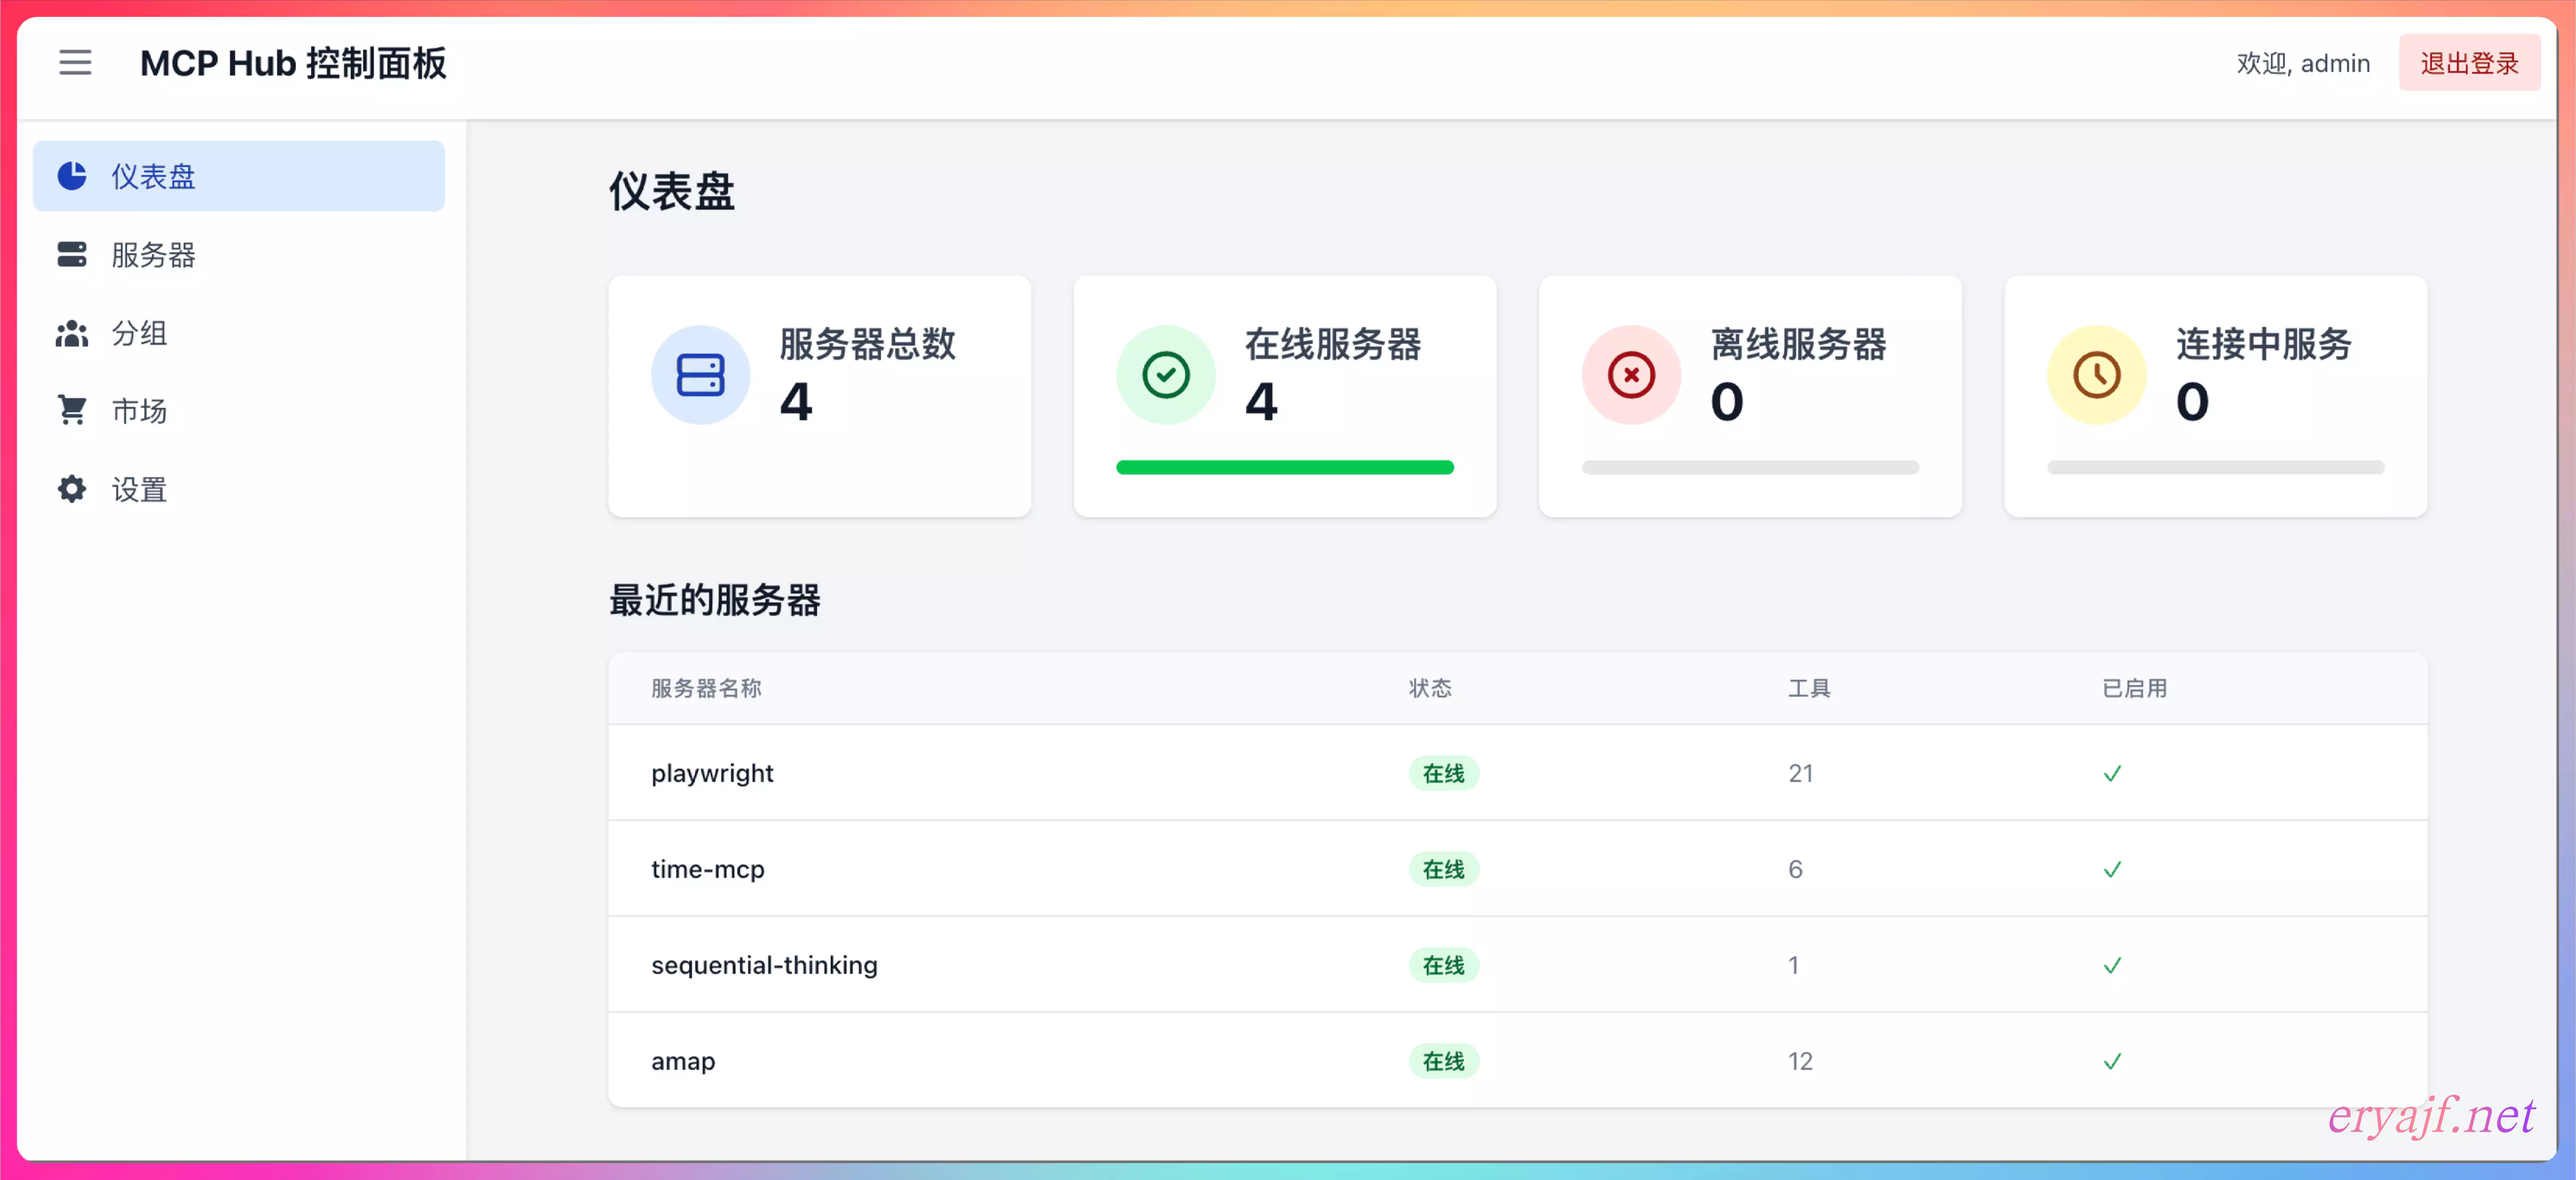This screenshot has height=1180, width=2576.
Task: Click the 服务器名称 column header
Action: click(706, 688)
